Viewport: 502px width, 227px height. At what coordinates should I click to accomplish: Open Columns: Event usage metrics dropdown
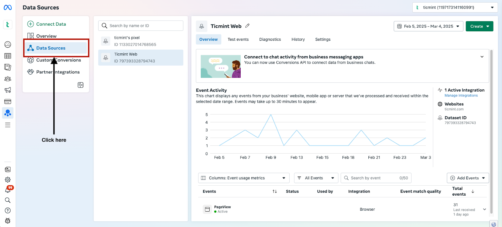(x=243, y=178)
